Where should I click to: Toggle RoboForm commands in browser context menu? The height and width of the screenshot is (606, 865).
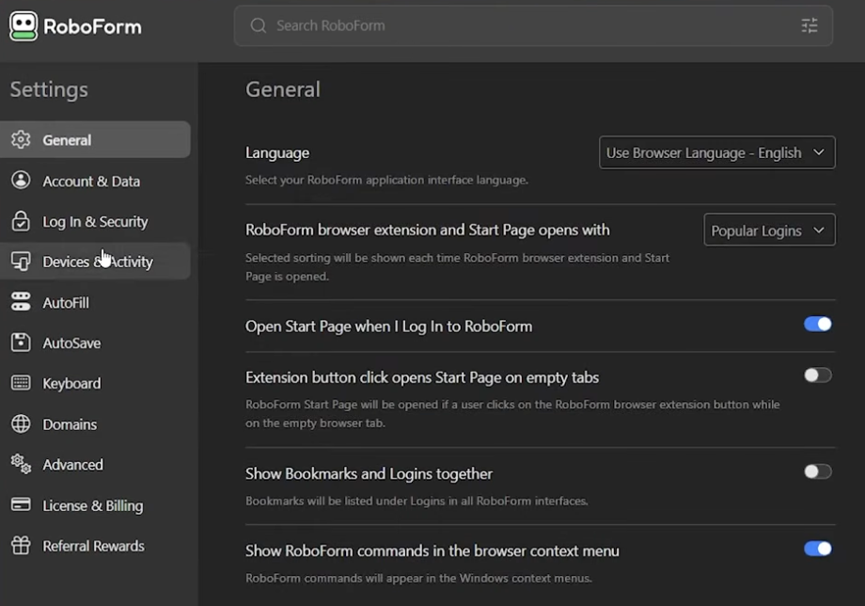click(818, 549)
